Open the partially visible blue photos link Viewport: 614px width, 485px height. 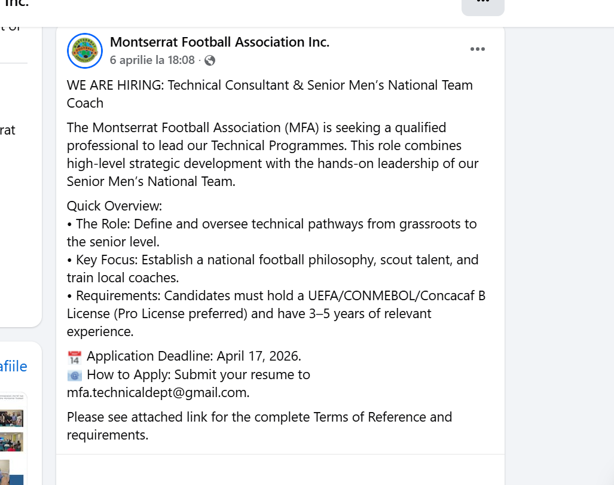point(13,366)
